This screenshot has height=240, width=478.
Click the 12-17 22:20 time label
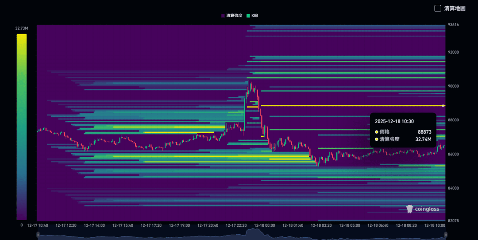(236, 225)
